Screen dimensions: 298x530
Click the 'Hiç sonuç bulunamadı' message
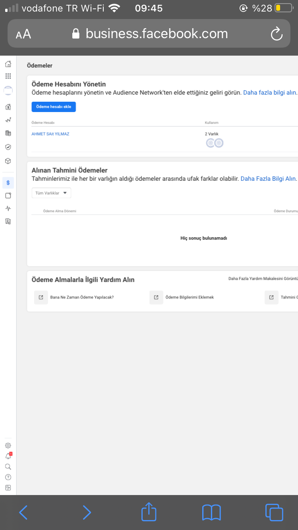204,238
